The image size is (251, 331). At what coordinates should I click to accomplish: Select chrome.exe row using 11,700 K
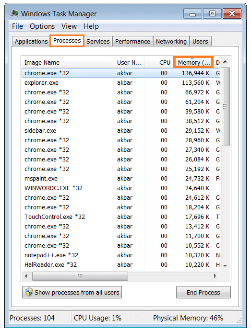(121, 236)
